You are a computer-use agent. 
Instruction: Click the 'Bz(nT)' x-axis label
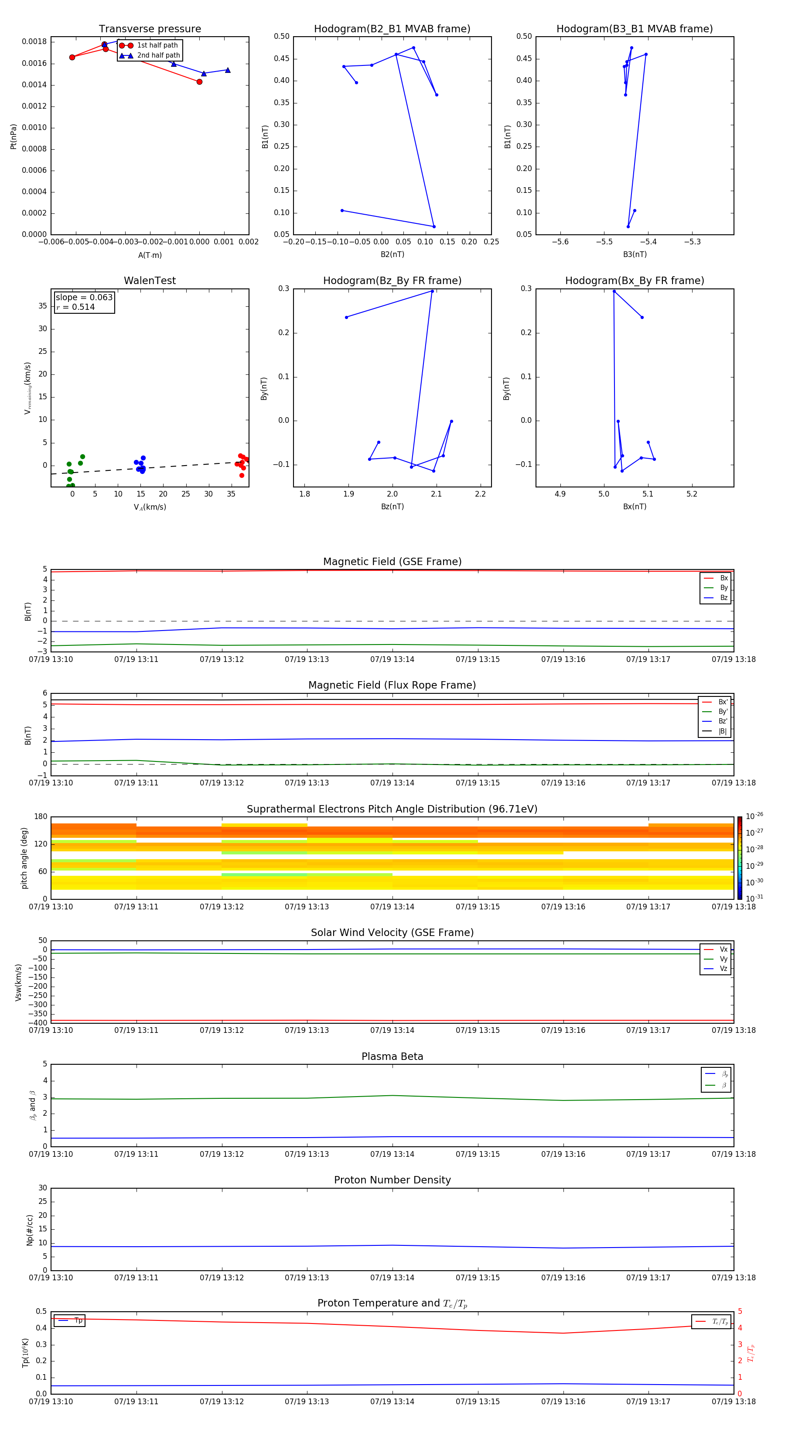[x=392, y=507]
